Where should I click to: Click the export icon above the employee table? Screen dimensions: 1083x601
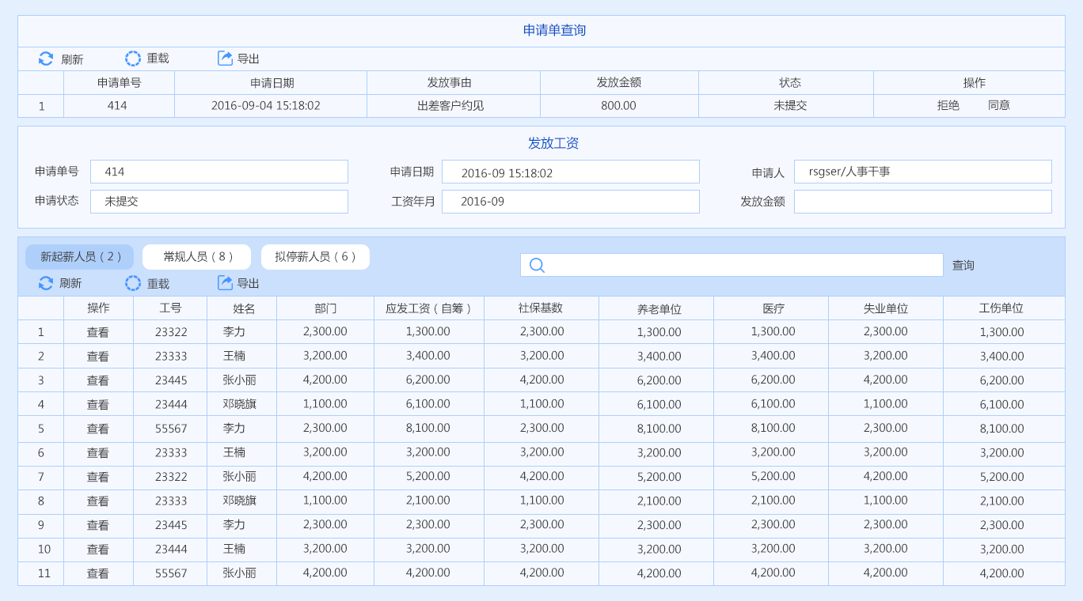[x=225, y=283]
